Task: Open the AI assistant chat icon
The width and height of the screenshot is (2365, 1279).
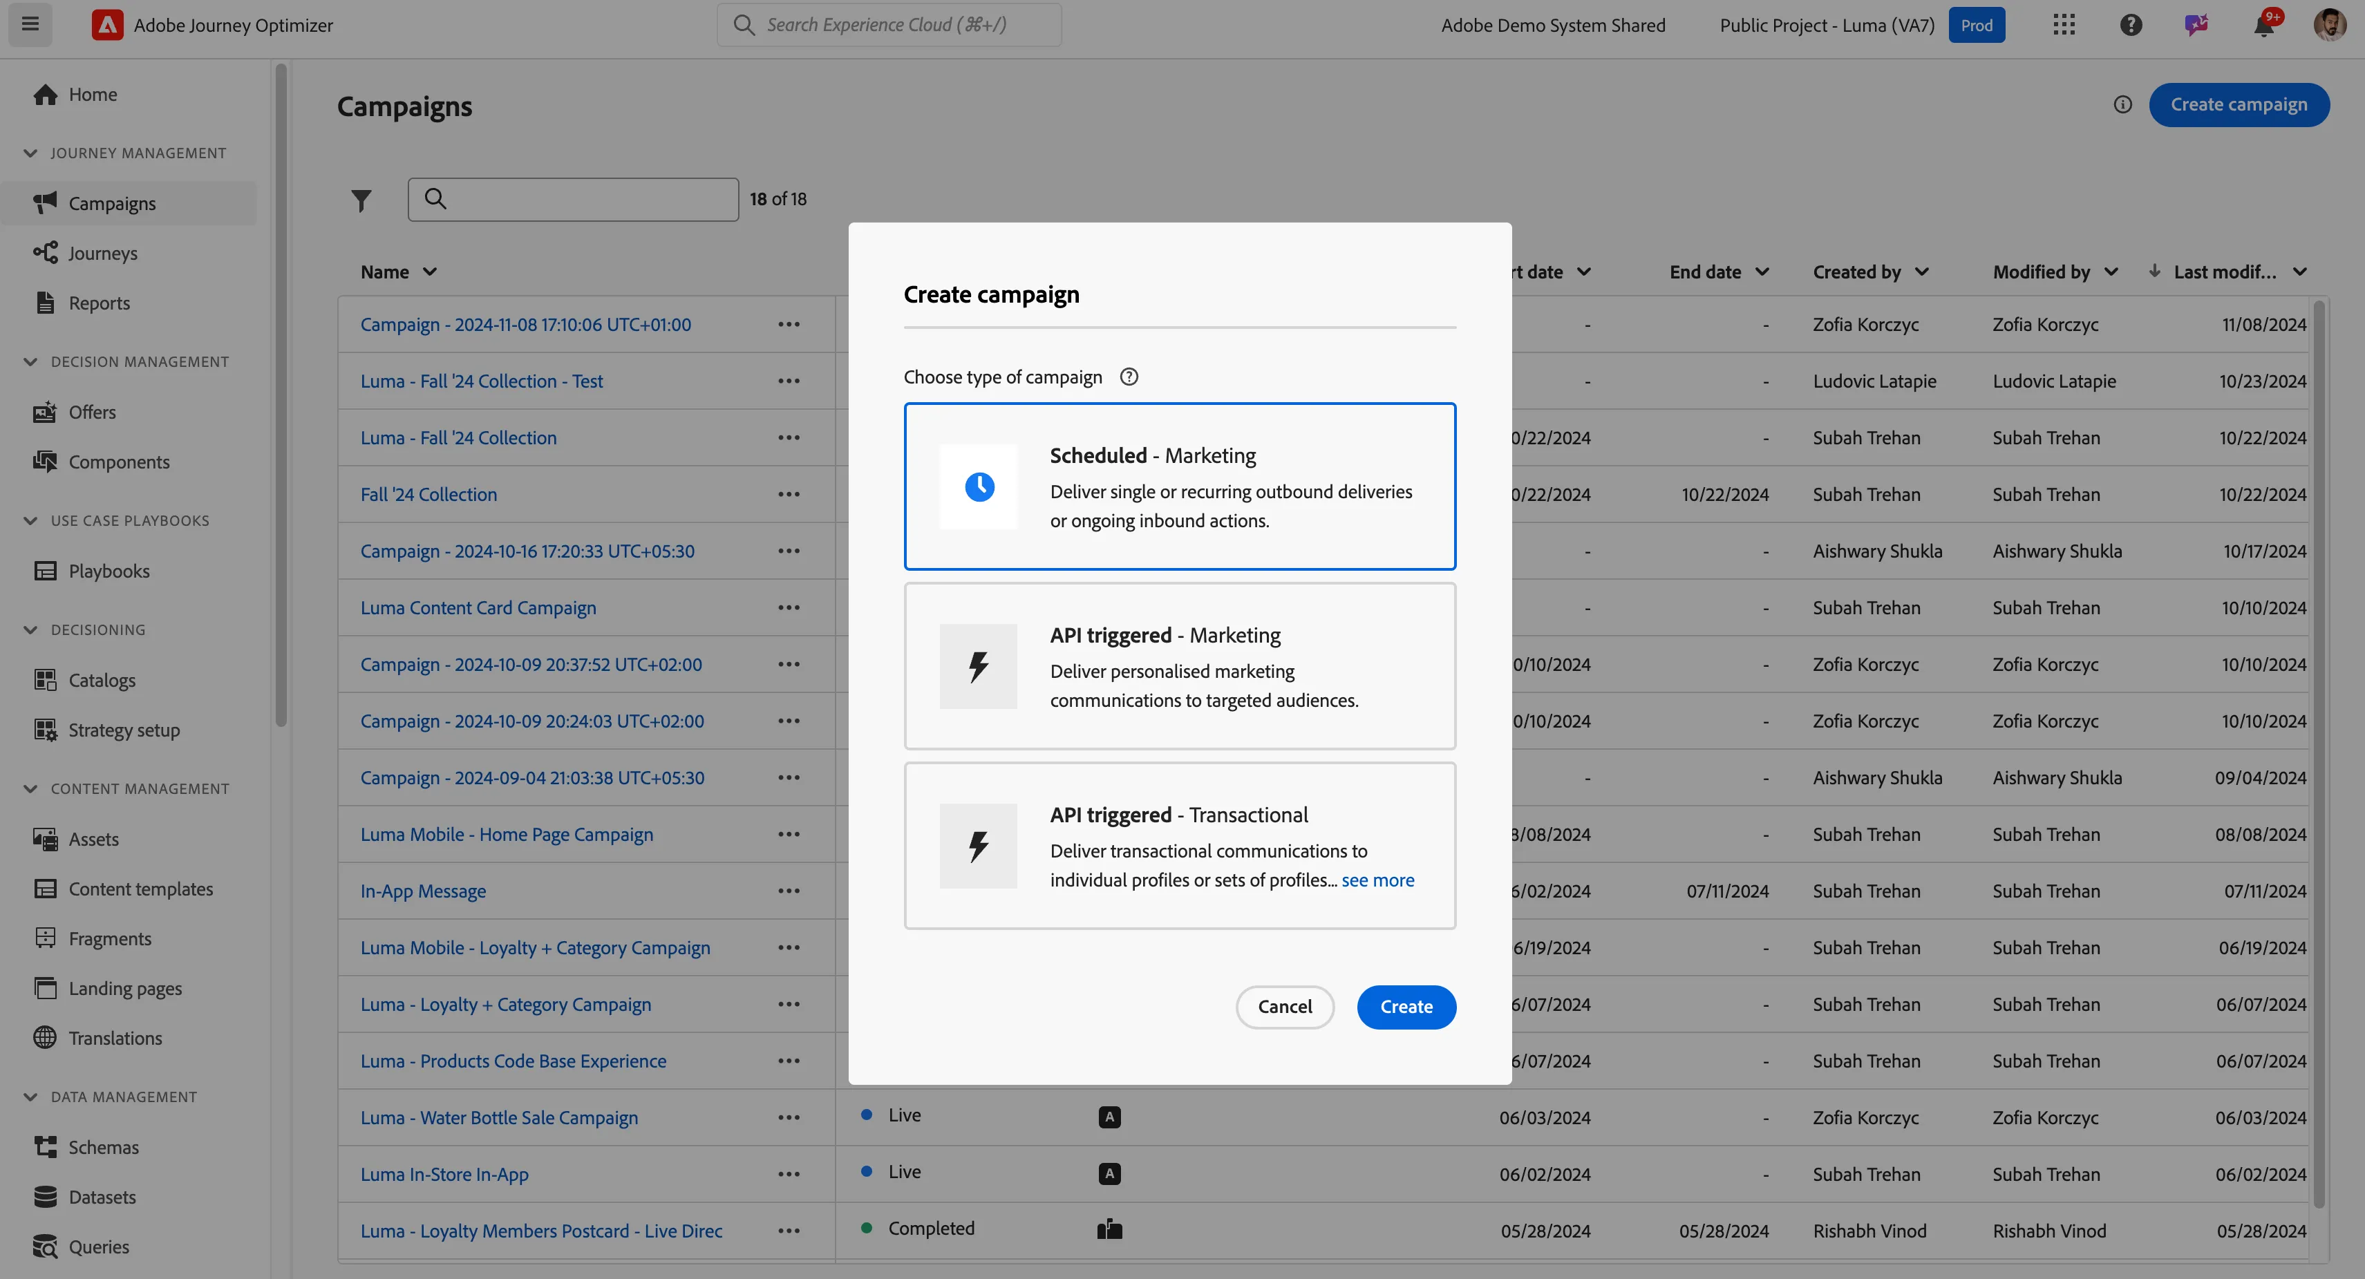Action: point(2197,25)
